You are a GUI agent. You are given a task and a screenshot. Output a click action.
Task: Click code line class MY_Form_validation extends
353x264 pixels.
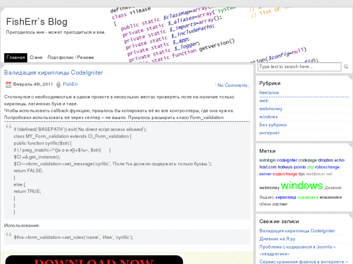point(72,137)
